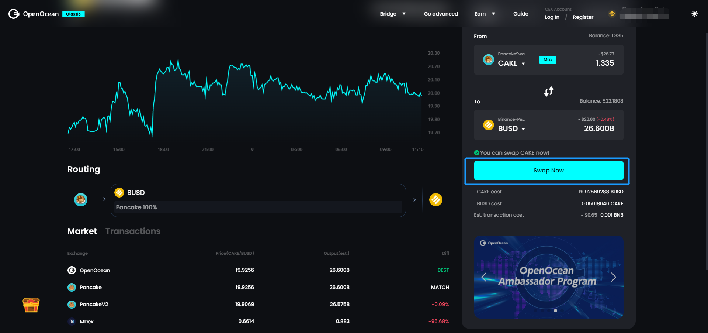The width and height of the screenshot is (708, 333).
Task: Click the BUSD token icon in To box
Action: pos(488,125)
